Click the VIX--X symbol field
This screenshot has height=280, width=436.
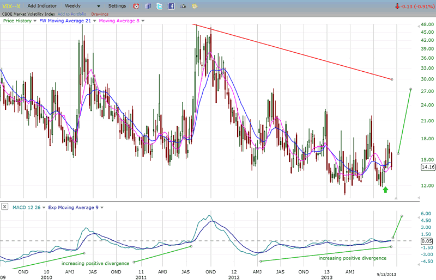point(12,6)
